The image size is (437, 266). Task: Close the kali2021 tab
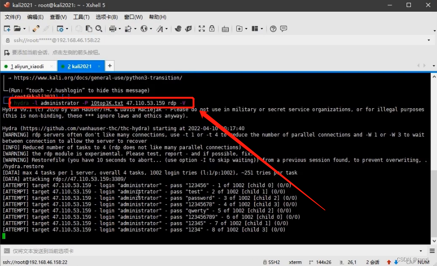click(99, 66)
